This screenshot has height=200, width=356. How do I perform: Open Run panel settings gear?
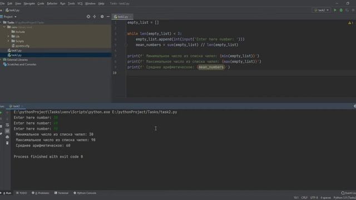pos(355,106)
